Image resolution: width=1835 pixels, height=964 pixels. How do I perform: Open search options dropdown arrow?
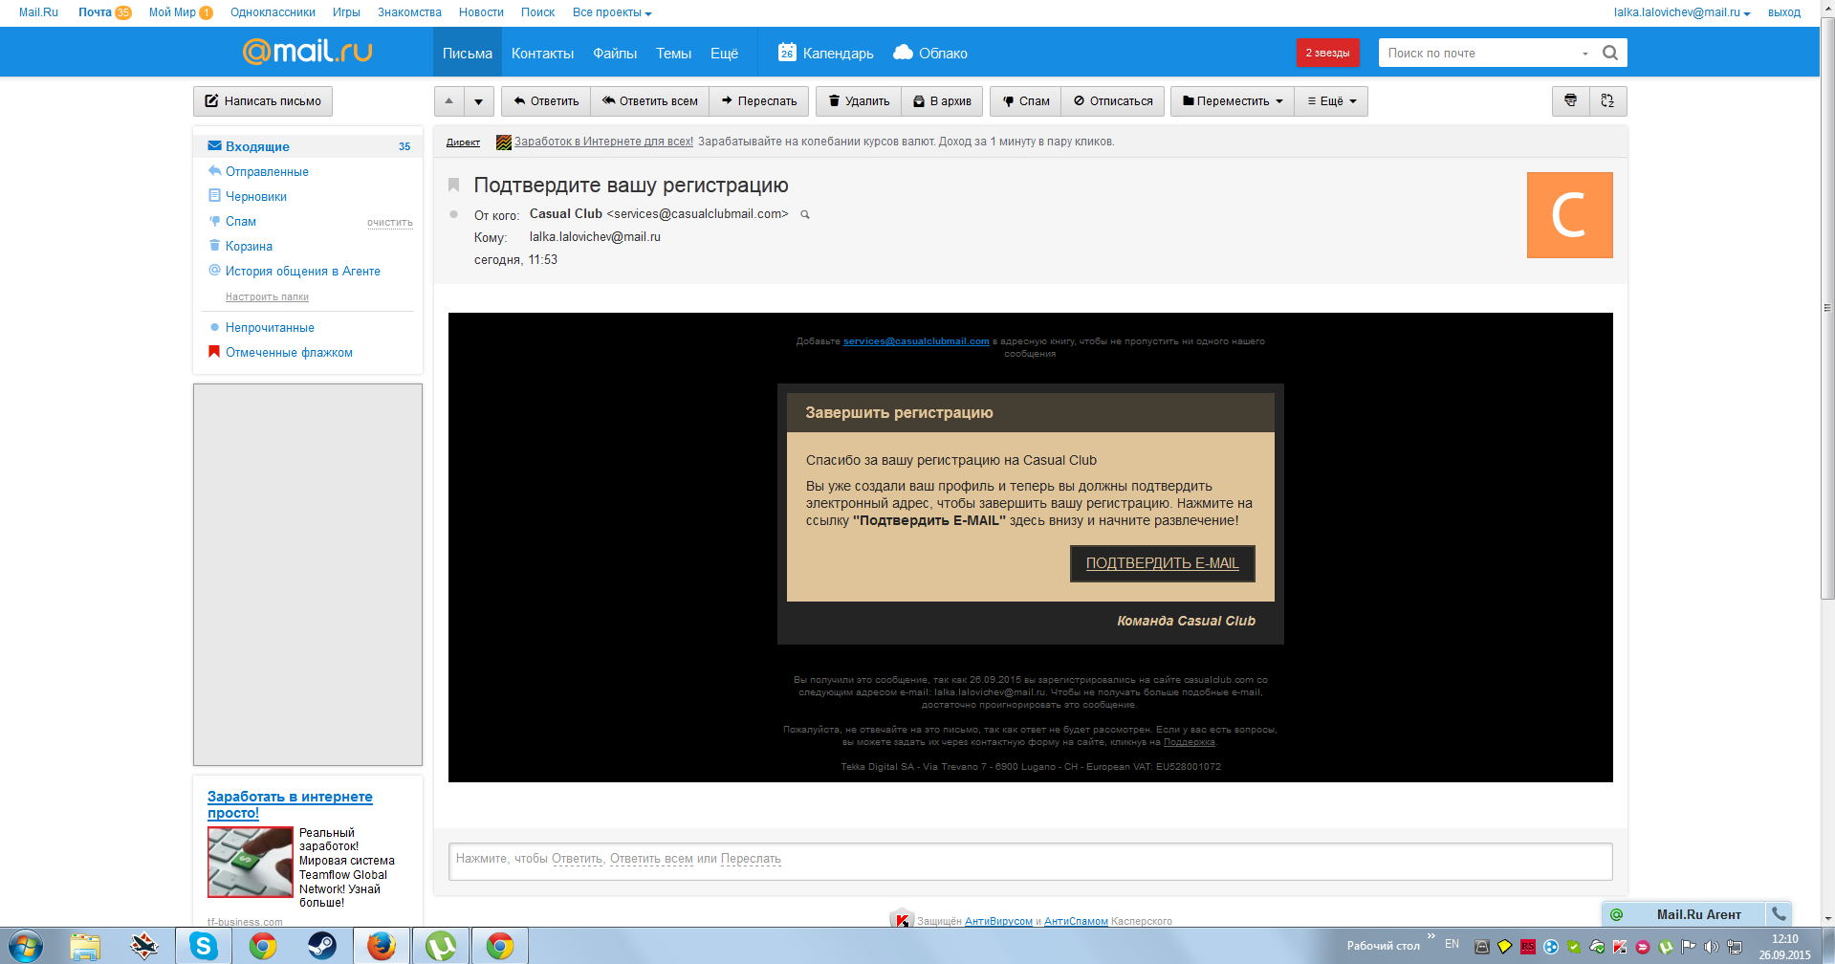1584,54
